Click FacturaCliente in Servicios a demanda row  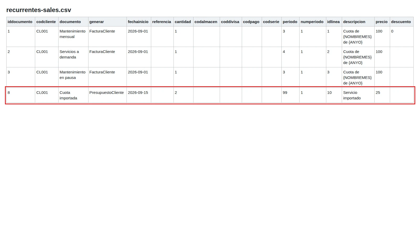pos(107,57)
